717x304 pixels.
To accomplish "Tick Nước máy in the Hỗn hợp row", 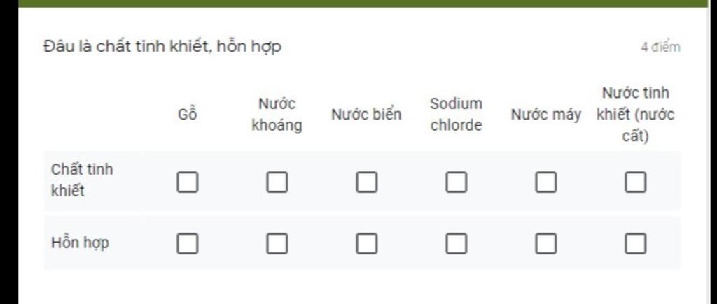I will tap(545, 243).
